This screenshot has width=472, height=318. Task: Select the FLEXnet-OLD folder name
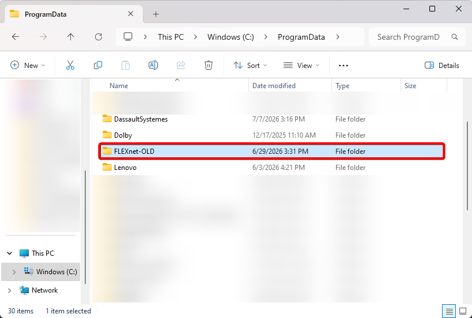[134, 152]
